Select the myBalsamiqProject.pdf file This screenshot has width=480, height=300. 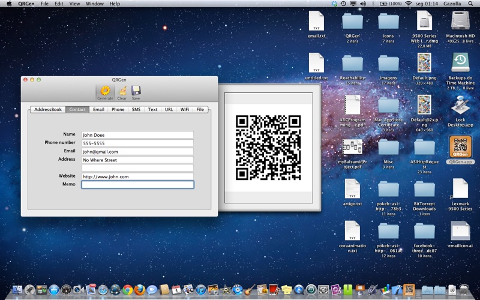click(x=352, y=153)
